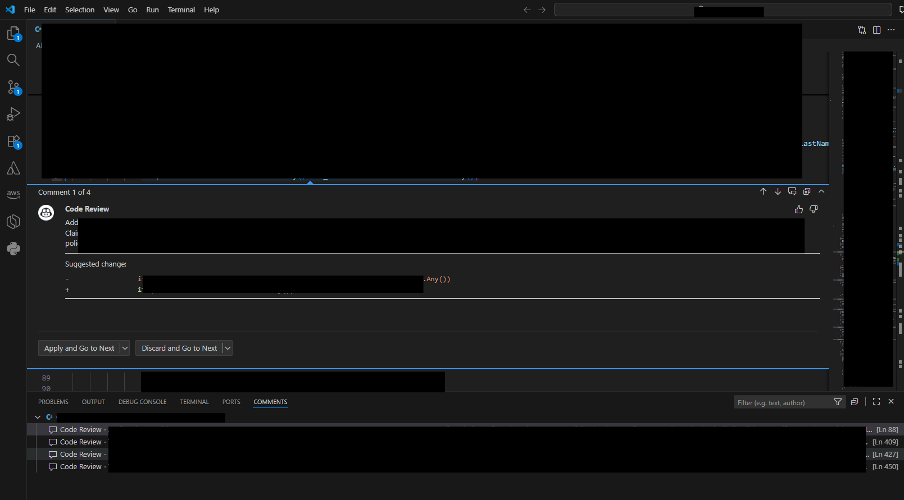The image size is (904, 500).
Task: Open the Terraform view in activity bar
Action: tap(13, 222)
